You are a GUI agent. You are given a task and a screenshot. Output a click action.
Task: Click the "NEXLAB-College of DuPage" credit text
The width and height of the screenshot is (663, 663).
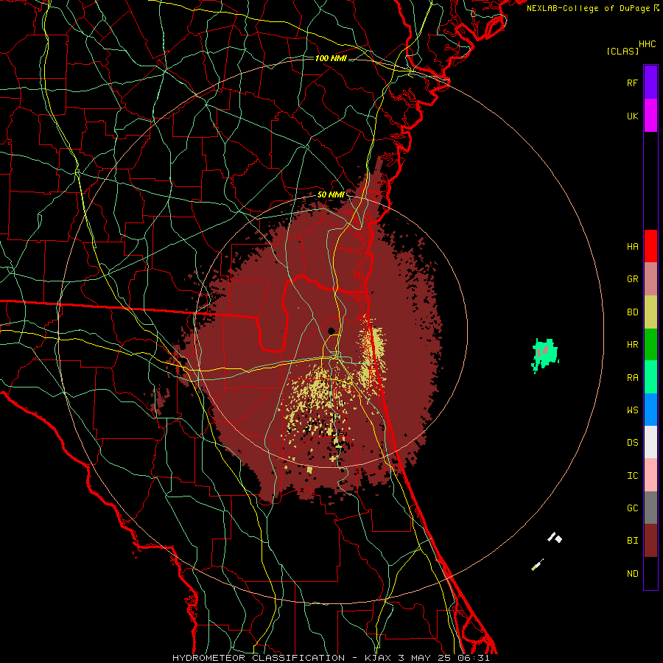coord(588,8)
